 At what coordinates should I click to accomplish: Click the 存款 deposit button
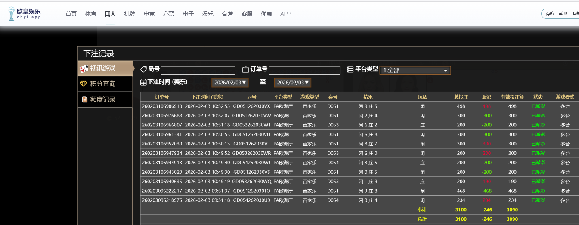[550, 14]
